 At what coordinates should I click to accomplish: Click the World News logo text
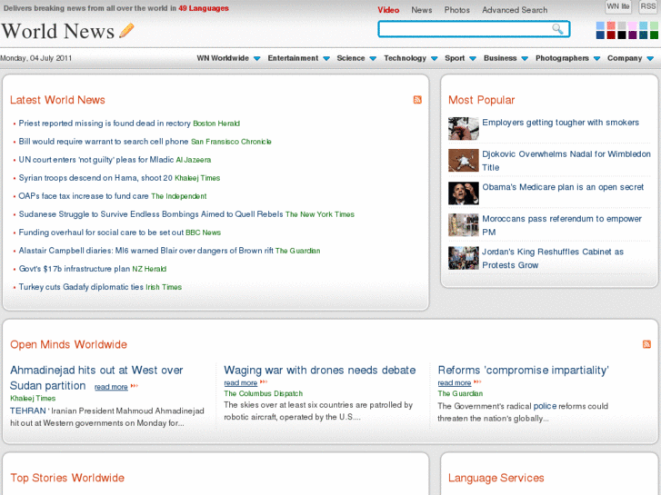click(x=58, y=31)
